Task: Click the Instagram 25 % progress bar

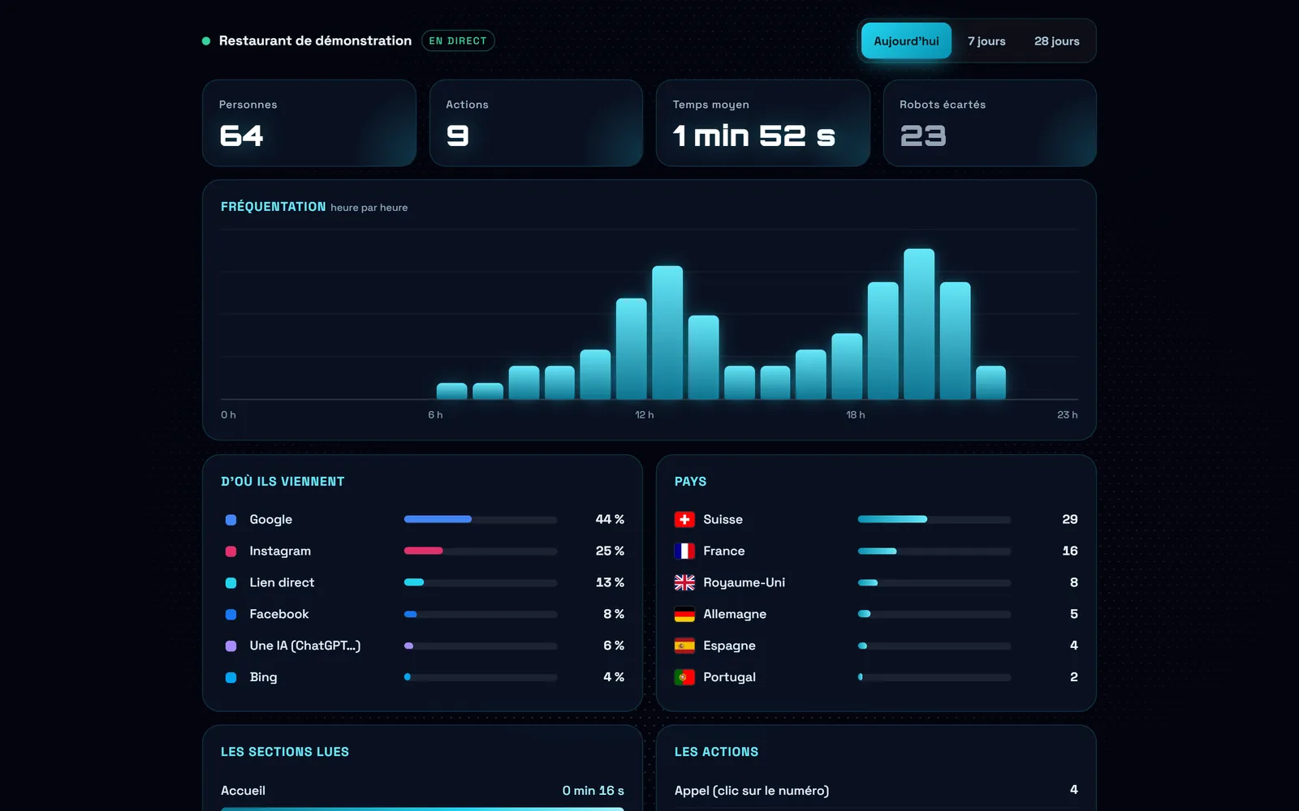Action: click(x=481, y=551)
